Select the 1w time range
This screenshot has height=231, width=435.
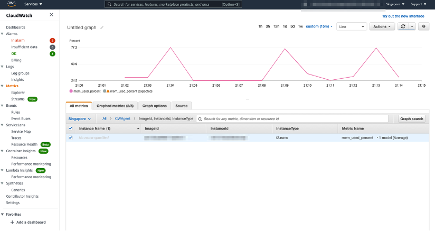(300, 26)
